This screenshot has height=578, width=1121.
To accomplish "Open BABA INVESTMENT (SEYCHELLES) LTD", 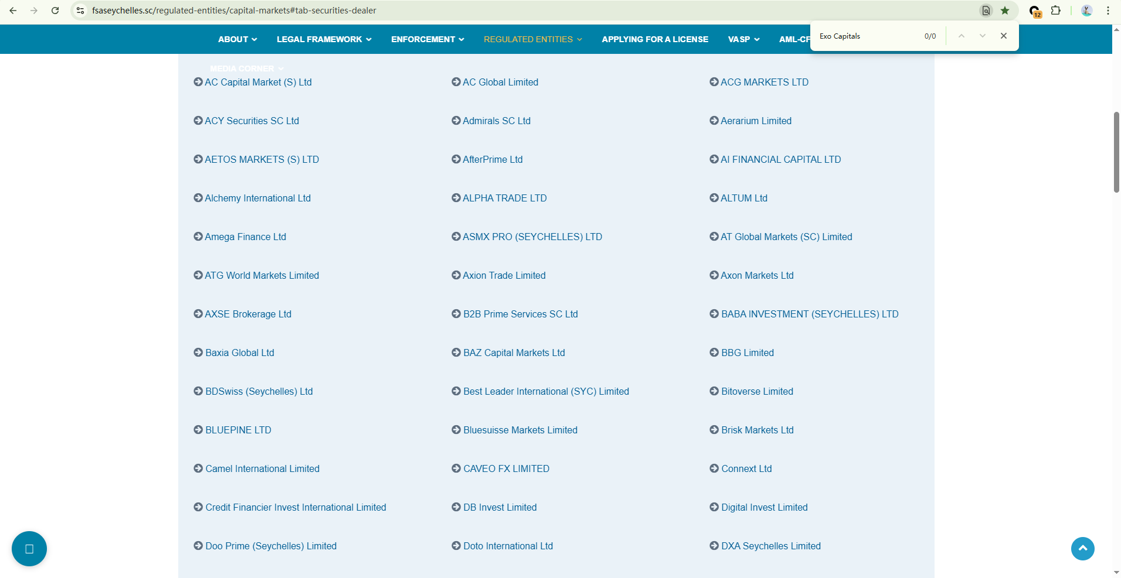I will tap(810, 314).
